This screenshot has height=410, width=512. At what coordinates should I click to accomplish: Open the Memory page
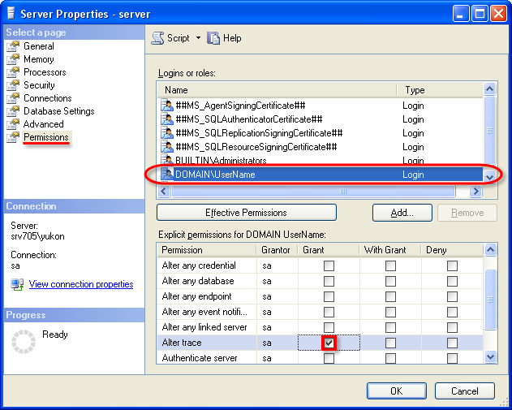pos(38,59)
